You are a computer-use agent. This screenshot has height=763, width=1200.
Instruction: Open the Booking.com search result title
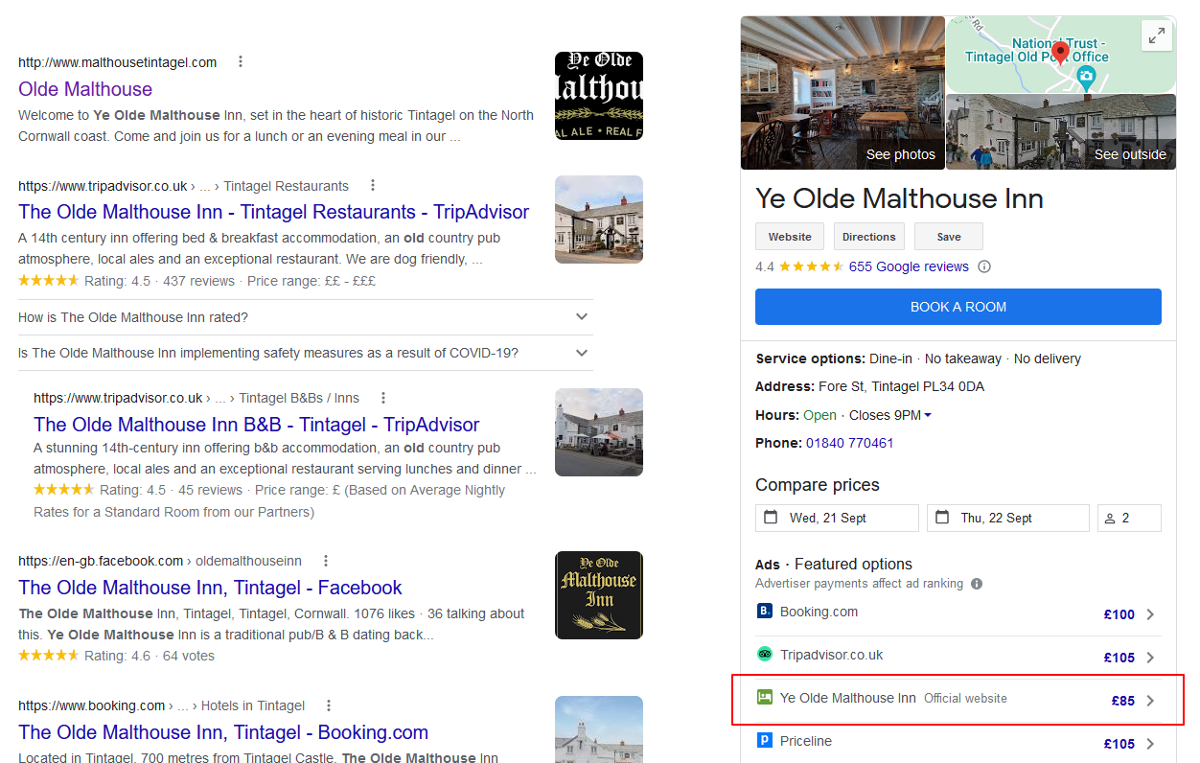tap(223, 733)
